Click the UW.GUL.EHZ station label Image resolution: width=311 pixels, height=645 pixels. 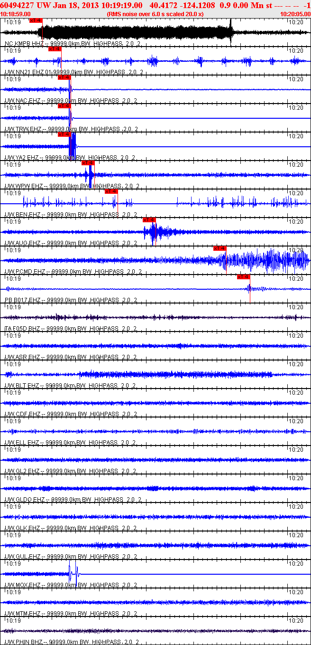71,557
